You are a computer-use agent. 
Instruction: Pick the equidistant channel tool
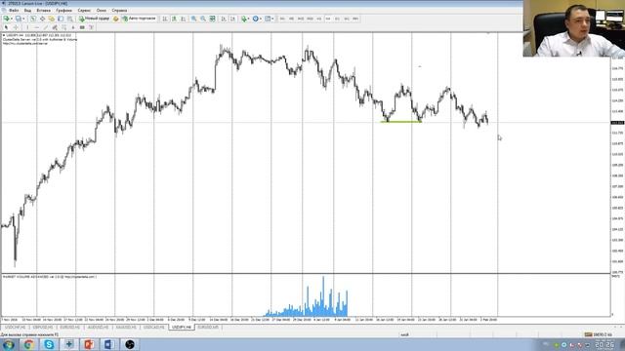[x=55, y=27]
